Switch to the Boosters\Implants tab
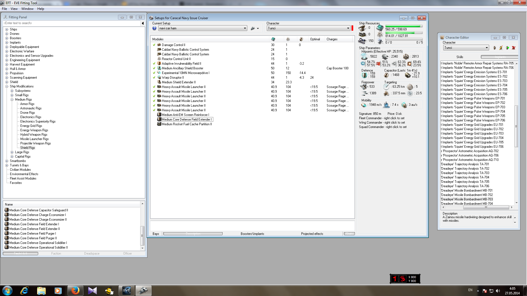 pos(252,234)
